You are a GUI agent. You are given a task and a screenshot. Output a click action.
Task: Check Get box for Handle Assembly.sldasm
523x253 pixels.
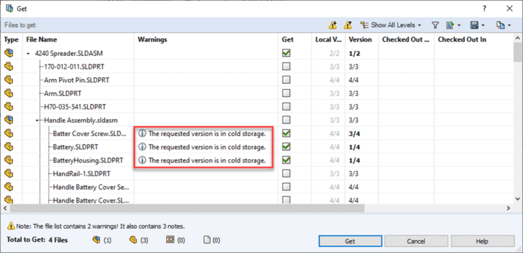pos(286,120)
